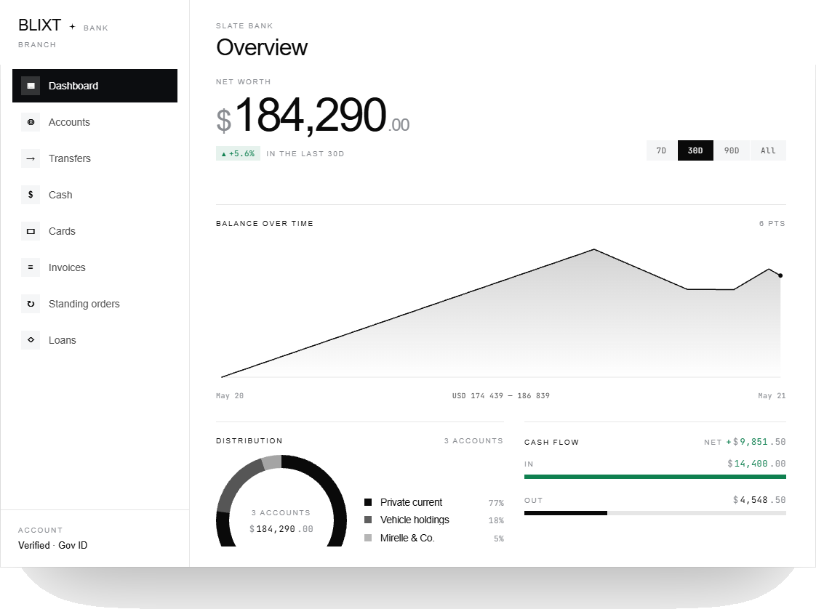Click the latest chart data point
The width and height of the screenshot is (816, 609).
pyautogui.click(x=780, y=275)
